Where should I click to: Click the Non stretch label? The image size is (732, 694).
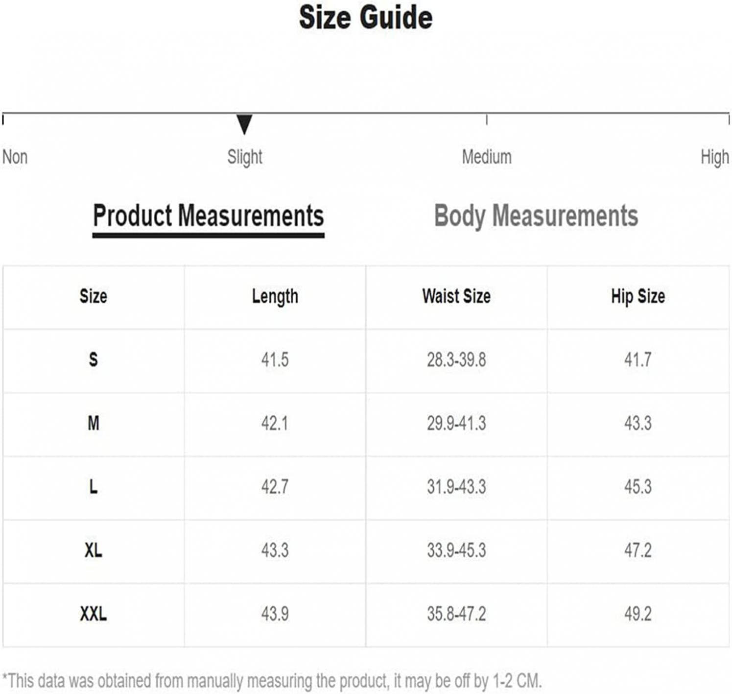pyautogui.click(x=15, y=157)
